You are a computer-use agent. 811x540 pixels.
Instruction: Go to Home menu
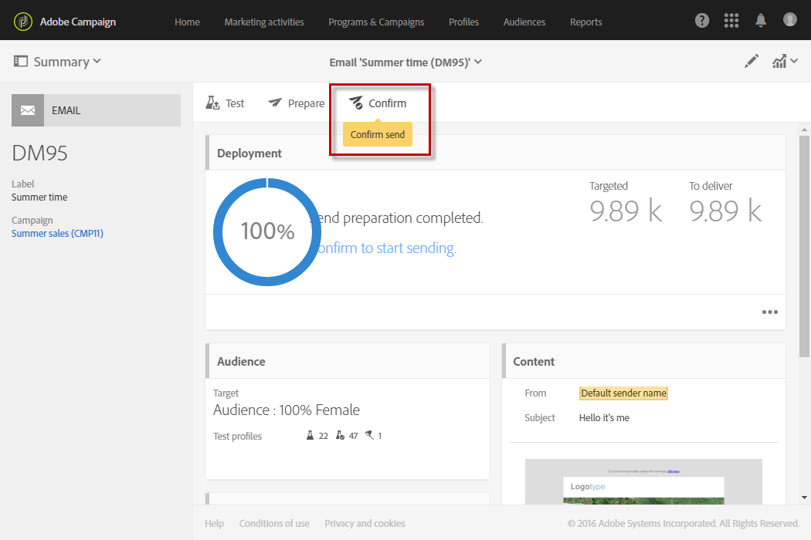click(187, 22)
